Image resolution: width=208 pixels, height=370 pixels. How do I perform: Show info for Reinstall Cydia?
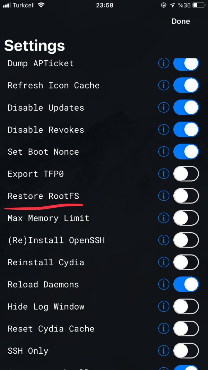click(x=163, y=262)
